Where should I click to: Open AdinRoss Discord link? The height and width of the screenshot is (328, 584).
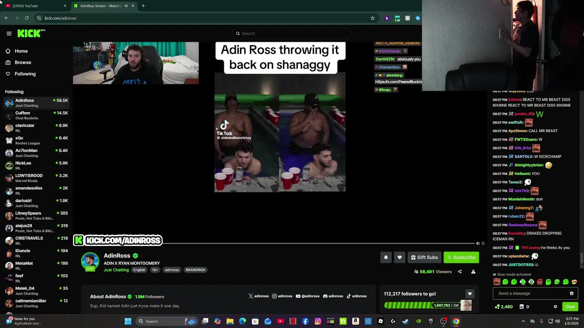[333, 296]
